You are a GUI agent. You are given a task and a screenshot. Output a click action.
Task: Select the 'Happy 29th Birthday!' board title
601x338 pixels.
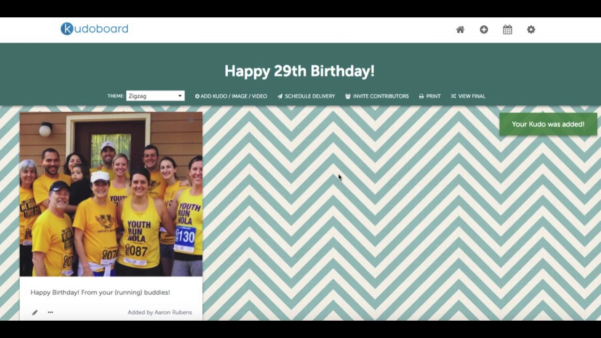click(x=300, y=71)
